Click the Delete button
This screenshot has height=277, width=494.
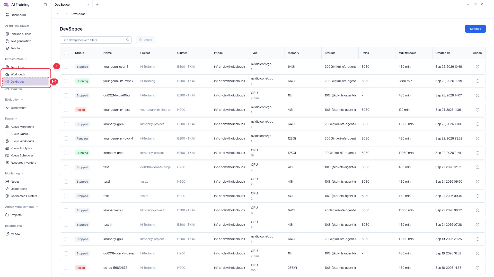click(x=146, y=40)
